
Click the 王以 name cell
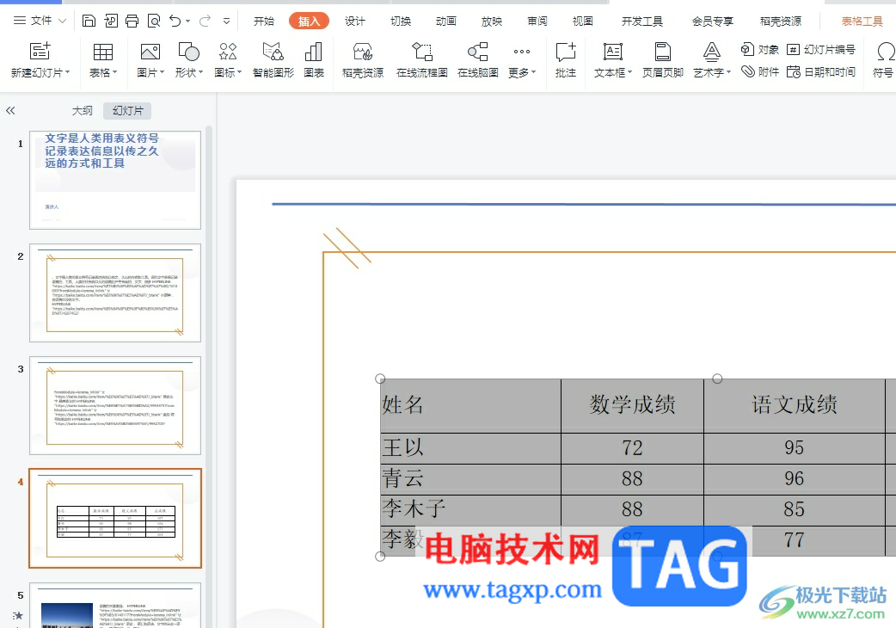click(471, 448)
